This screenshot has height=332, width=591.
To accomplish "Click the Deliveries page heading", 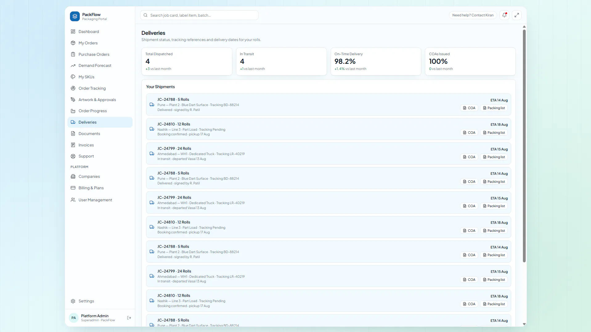I will point(153,33).
